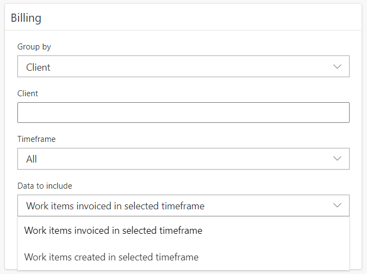Open the Group by combo box showing Client
367x274 pixels.
pyautogui.click(x=183, y=67)
